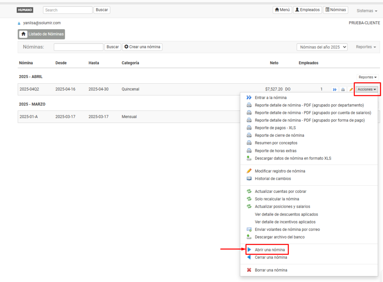Click the home icon beside Listado de Nóminas
The height and width of the screenshot is (282, 383).
click(23, 34)
